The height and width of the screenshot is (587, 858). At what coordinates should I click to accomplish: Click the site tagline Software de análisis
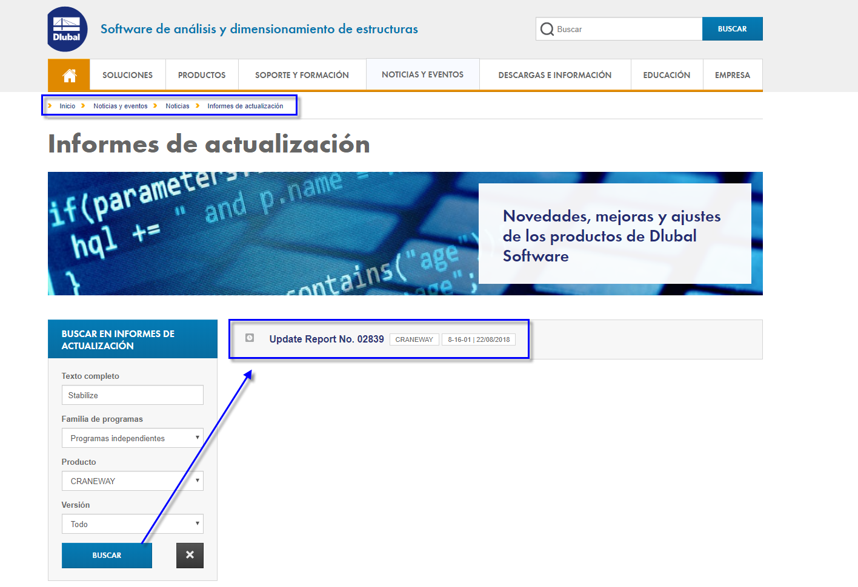coord(259,29)
